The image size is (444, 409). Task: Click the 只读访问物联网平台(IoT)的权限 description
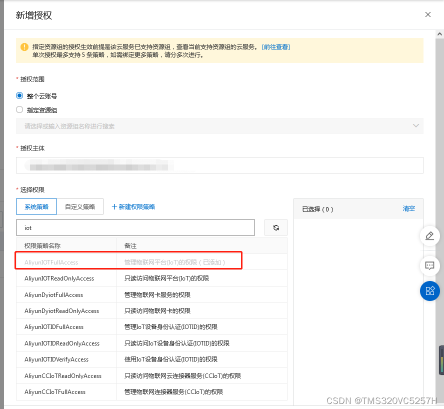pyautogui.click(x=166, y=278)
